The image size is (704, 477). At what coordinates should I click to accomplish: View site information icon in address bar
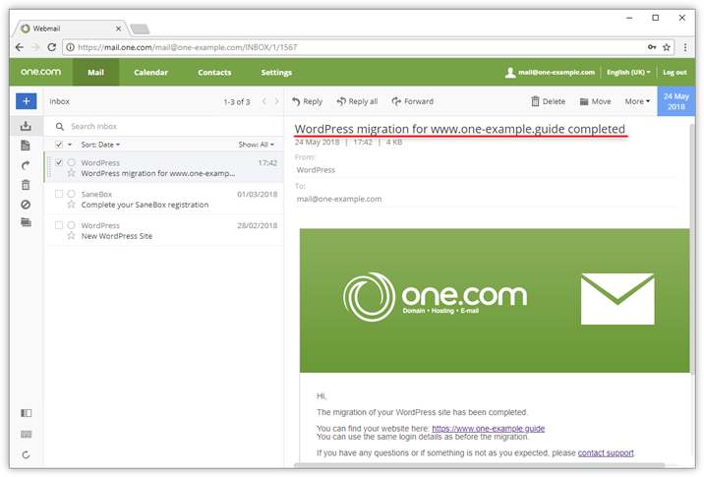tap(71, 47)
